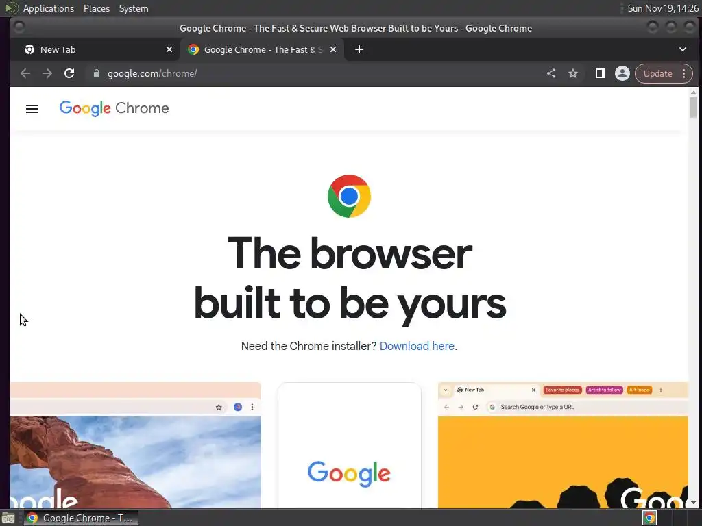702x526 pixels.
Task: Open the Chrome three-dot menu
Action: click(683, 73)
